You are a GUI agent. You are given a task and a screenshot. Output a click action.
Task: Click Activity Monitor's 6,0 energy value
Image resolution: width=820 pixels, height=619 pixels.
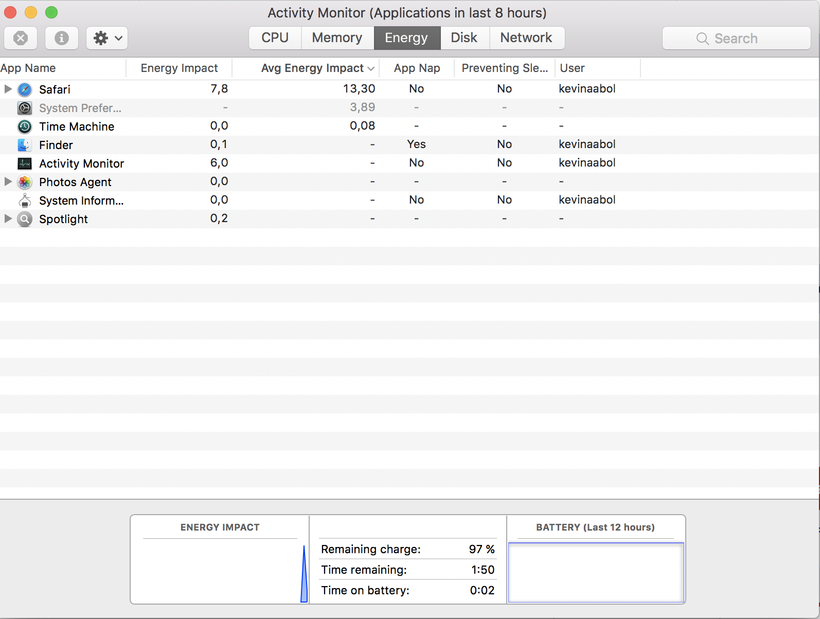tap(219, 163)
